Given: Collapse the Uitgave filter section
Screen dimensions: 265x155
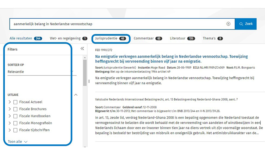Looking at the screenshot, I should click(x=76, y=95).
